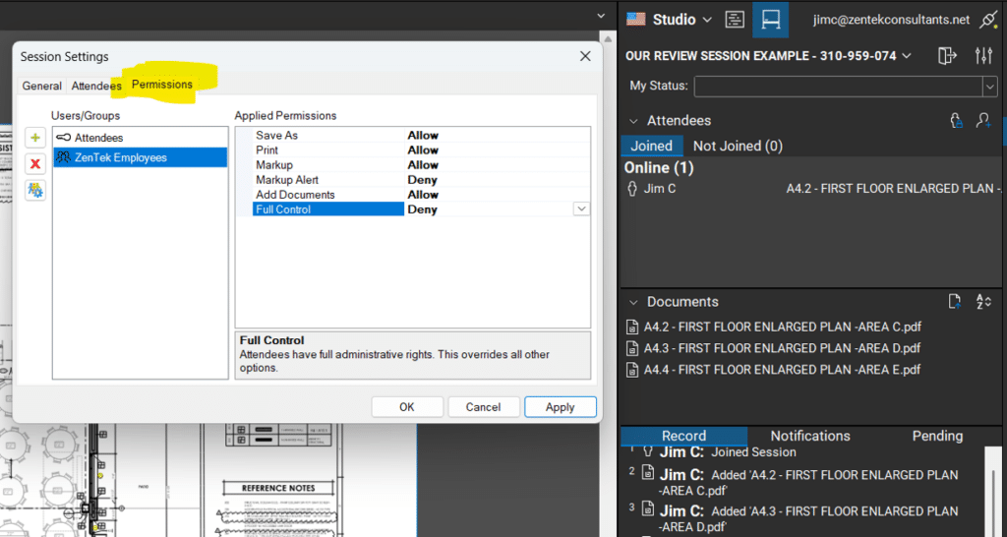This screenshot has height=537, width=1007.
Task: Click the attendee permissions lock icon
Action: click(x=956, y=120)
